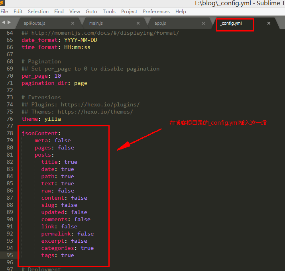Image resolution: width=285 pixels, height=271 pixels.
Task: Click line number 95 in the gutter
Action: (10, 255)
